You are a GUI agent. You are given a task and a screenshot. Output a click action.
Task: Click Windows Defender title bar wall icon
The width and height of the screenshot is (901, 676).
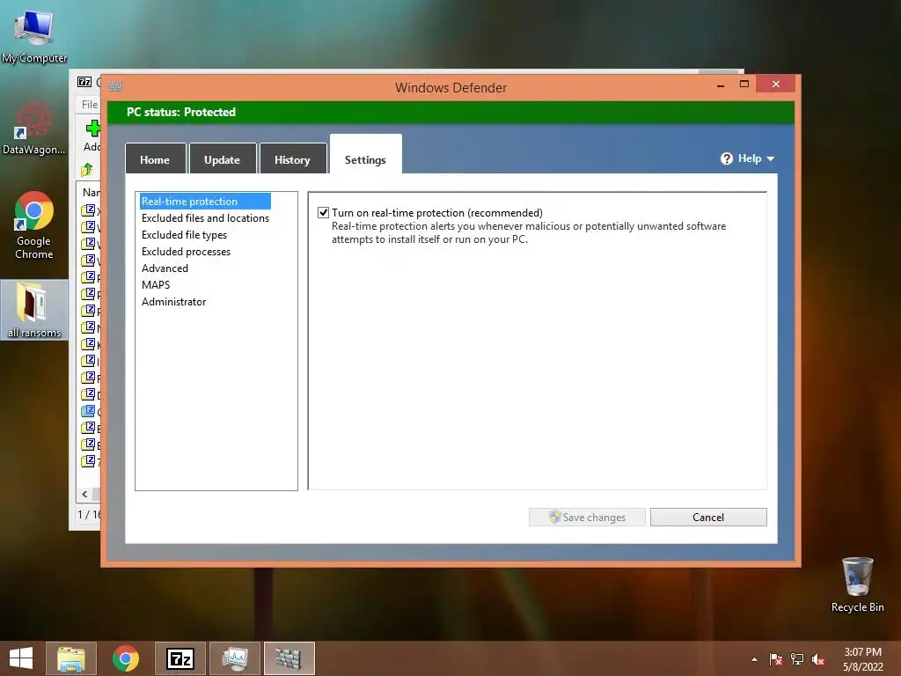coord(115,86)
